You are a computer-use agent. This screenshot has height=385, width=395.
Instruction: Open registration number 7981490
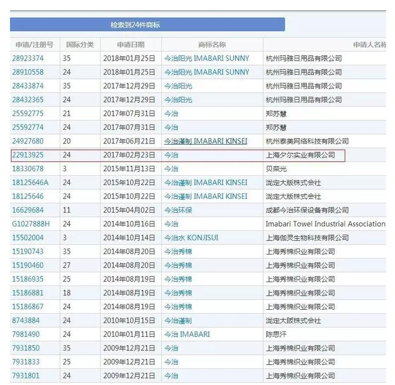click(26, 334)
